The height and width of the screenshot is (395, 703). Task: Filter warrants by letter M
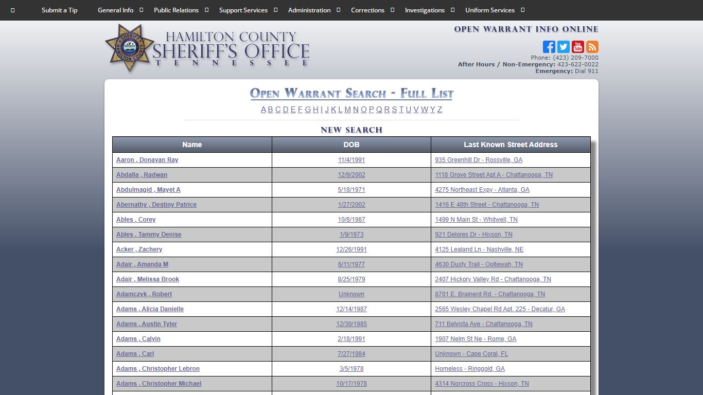click(347, 110)
